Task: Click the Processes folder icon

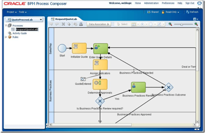Action: [x=9, y=26]
